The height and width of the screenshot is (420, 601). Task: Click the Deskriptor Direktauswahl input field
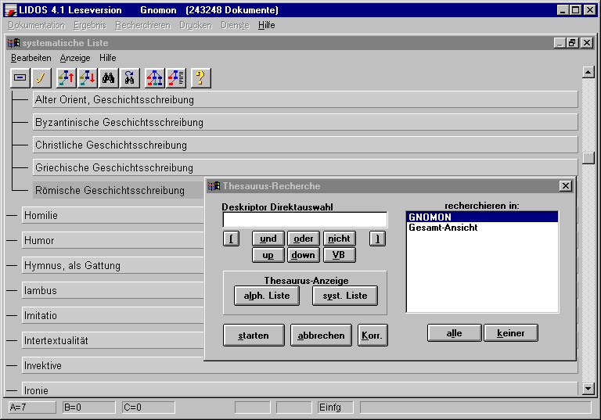click(305, 220)
